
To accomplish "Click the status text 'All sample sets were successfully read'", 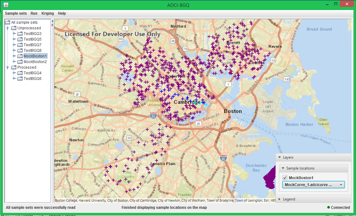I will tap(41, 207).
